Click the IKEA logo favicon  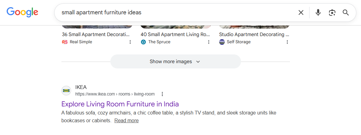(66, 91)
